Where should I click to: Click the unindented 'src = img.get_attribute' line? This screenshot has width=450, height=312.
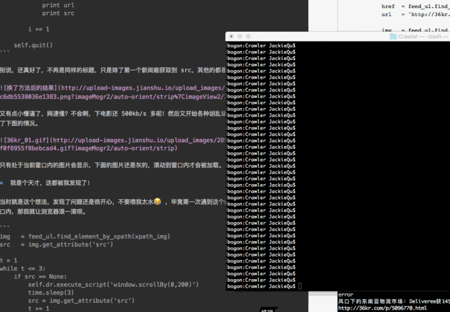[56, 245]
